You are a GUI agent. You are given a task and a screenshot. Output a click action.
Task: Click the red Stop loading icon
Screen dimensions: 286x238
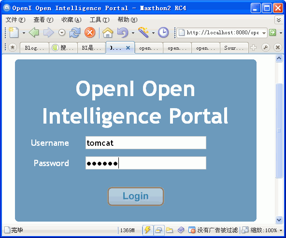90,33
